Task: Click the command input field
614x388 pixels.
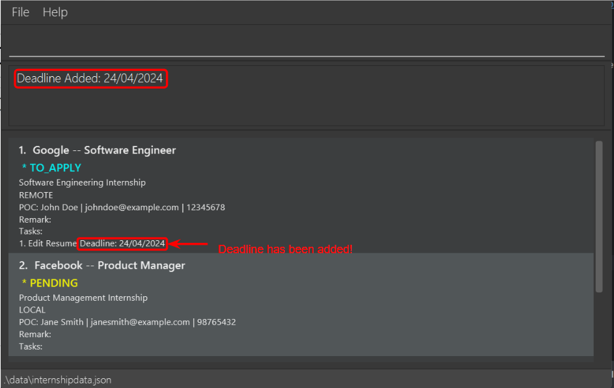Action: 306,43
